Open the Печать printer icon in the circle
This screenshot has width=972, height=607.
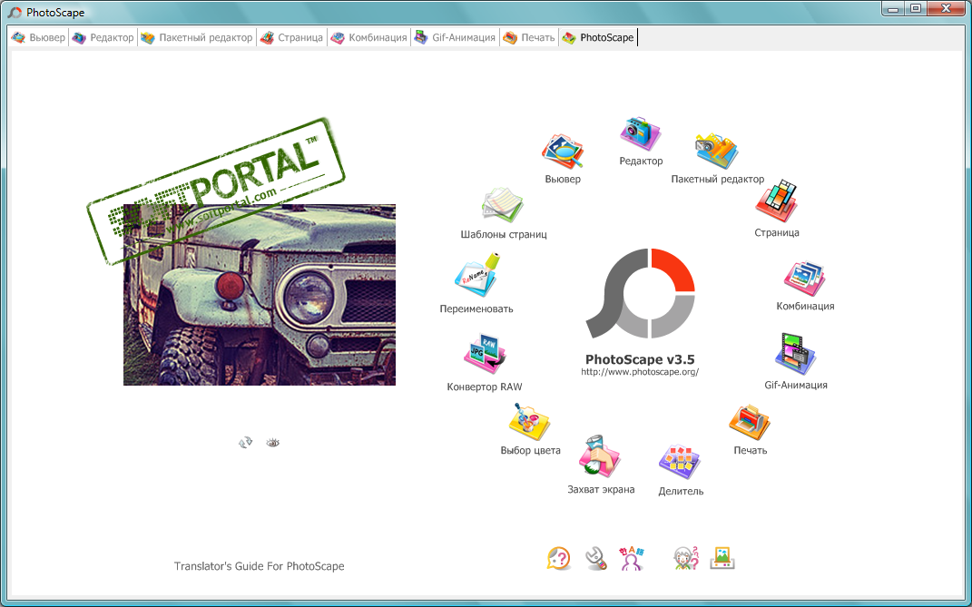click(750, 423)
